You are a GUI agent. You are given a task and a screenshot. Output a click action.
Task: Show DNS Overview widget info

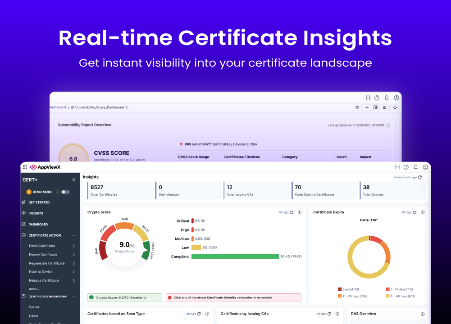coord(423,314)
